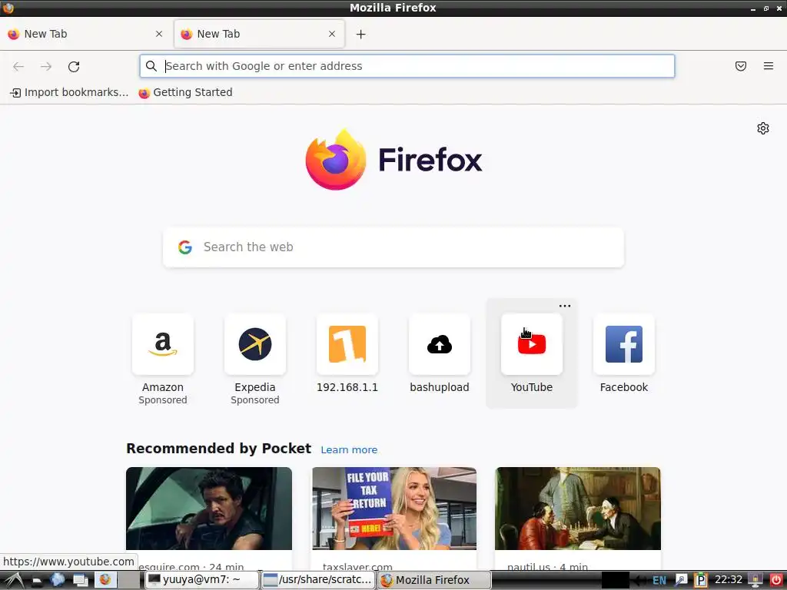Viewport: 787px width, 590px height.
Task: Click the Search the web box
Action: (x=393, y=247)
